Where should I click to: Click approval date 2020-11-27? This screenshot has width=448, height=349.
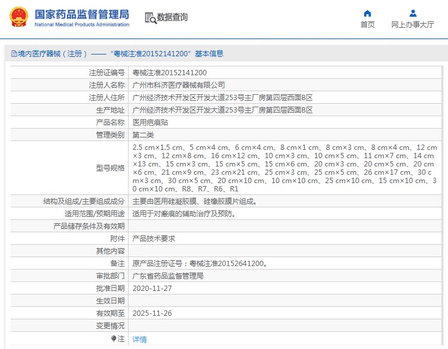(x=152, y=289)
